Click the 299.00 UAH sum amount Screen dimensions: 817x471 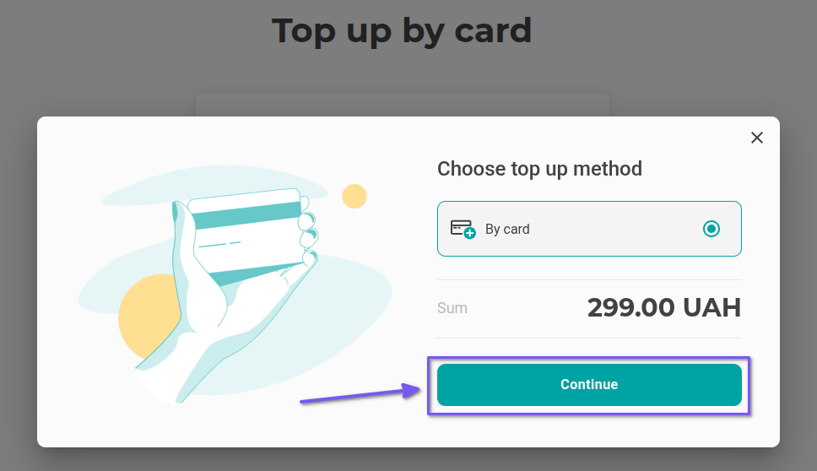click(663, 308)
